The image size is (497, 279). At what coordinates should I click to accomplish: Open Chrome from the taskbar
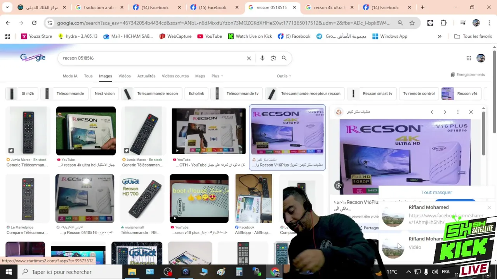point(275,272)
